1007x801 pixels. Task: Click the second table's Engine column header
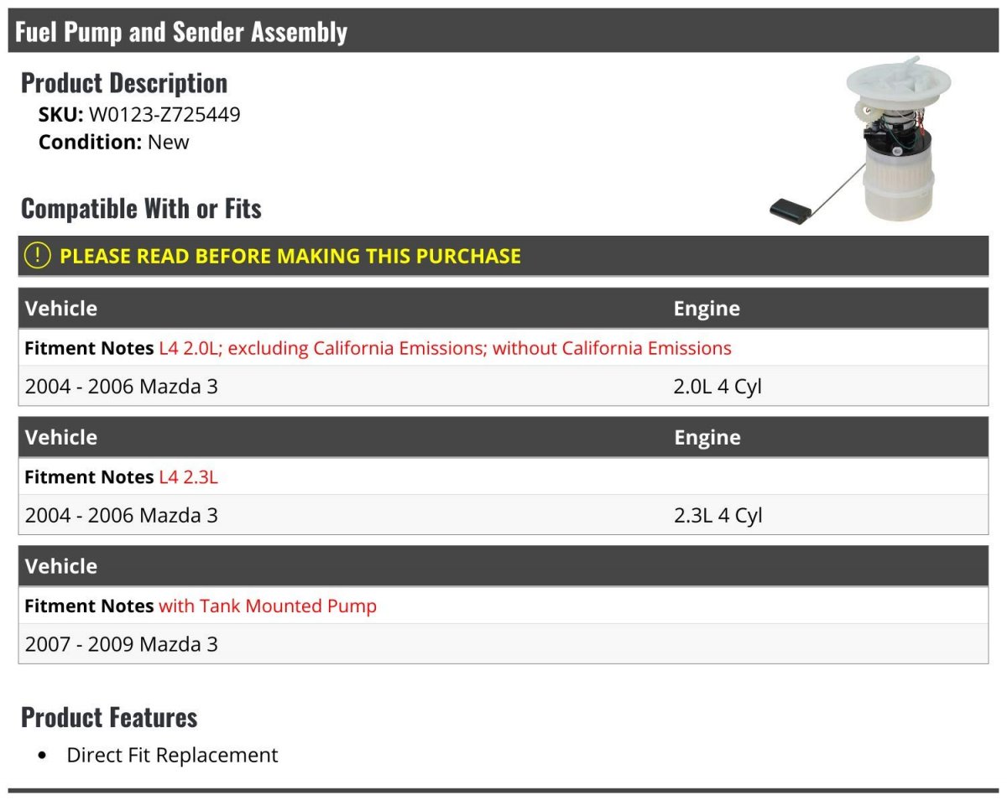pyautogui.click(x=707, y=437)
